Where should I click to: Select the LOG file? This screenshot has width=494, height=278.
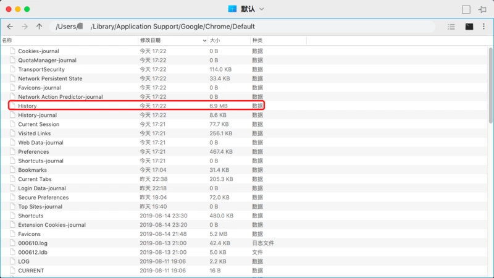point(23,261)
